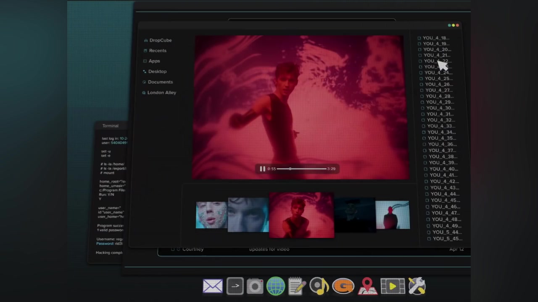The image size is (538, 302).
Task: Click the DropCube sidebar icon
Action: click(146, 40)
